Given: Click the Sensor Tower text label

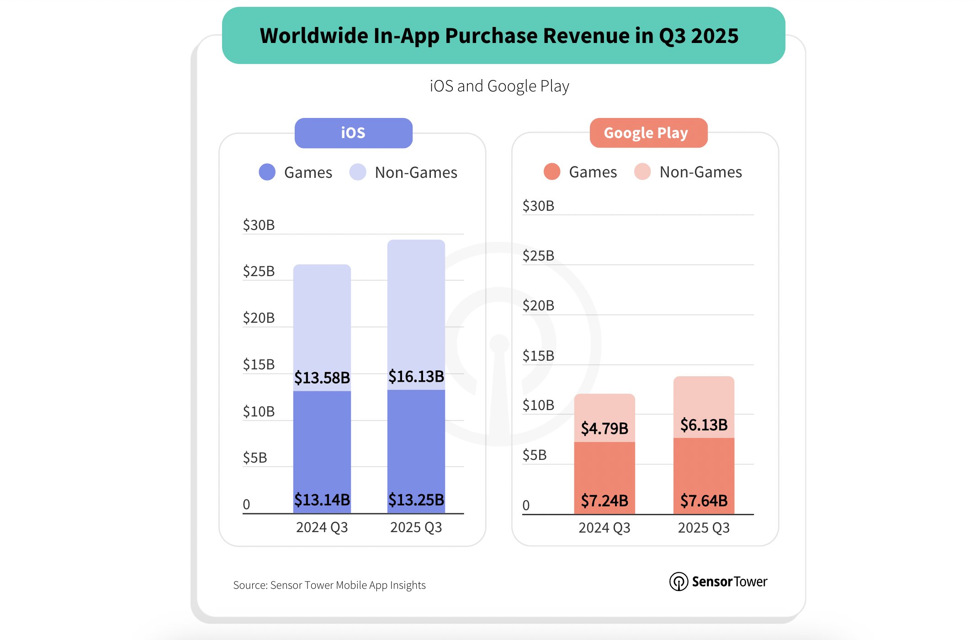Looking at the screenshot, I should (x=729, y=581).
